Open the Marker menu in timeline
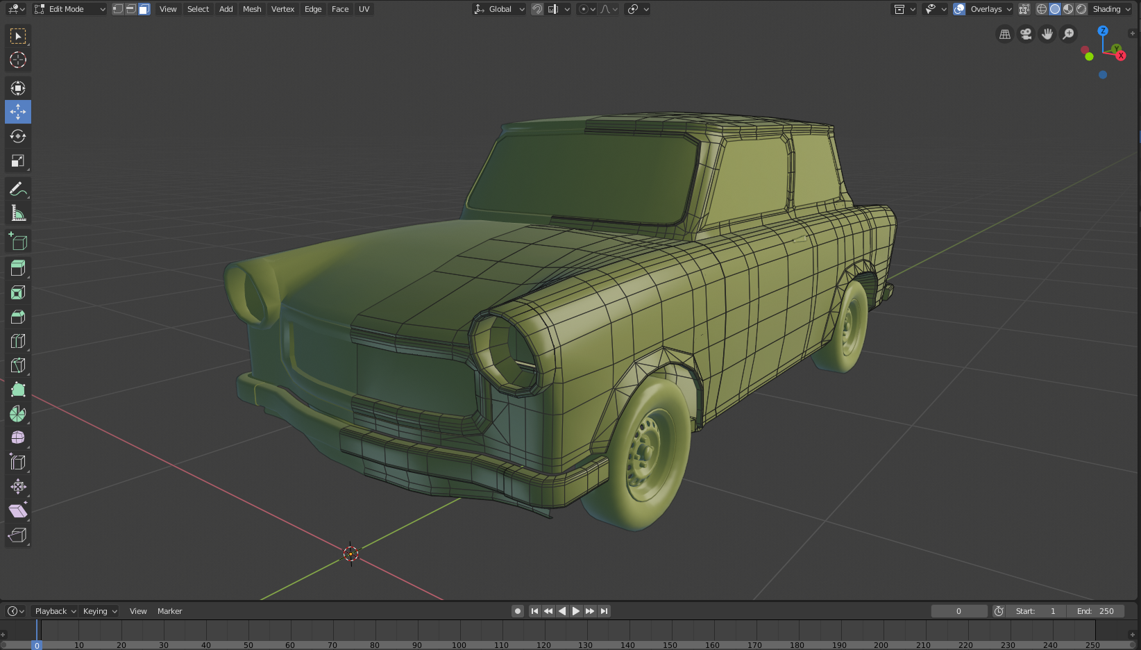Viewport: 1141px width, 650px height. 169,611
